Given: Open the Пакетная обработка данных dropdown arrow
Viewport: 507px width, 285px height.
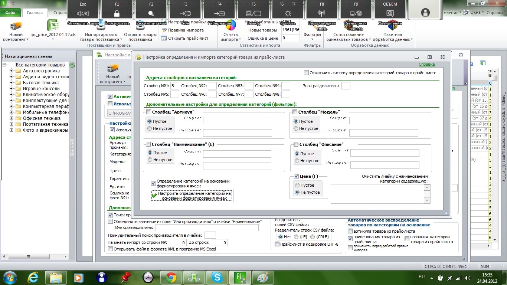Looking at the screenshot, I should click(x=412, y=40).
